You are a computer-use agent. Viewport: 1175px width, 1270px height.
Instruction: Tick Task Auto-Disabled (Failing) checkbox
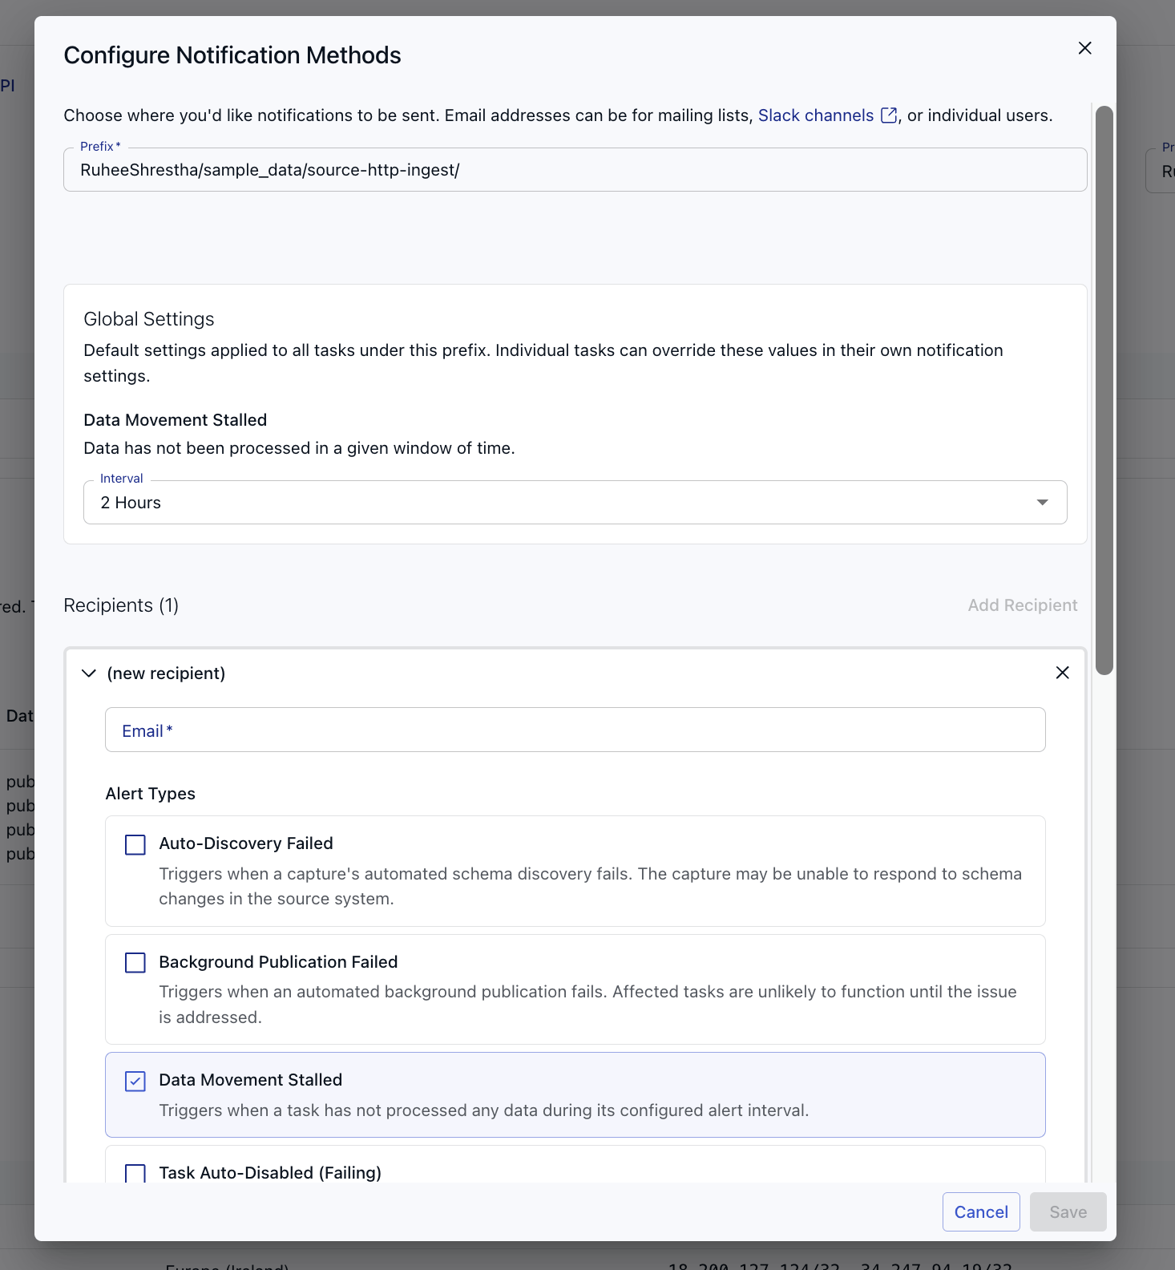[x=135, y=1174]
